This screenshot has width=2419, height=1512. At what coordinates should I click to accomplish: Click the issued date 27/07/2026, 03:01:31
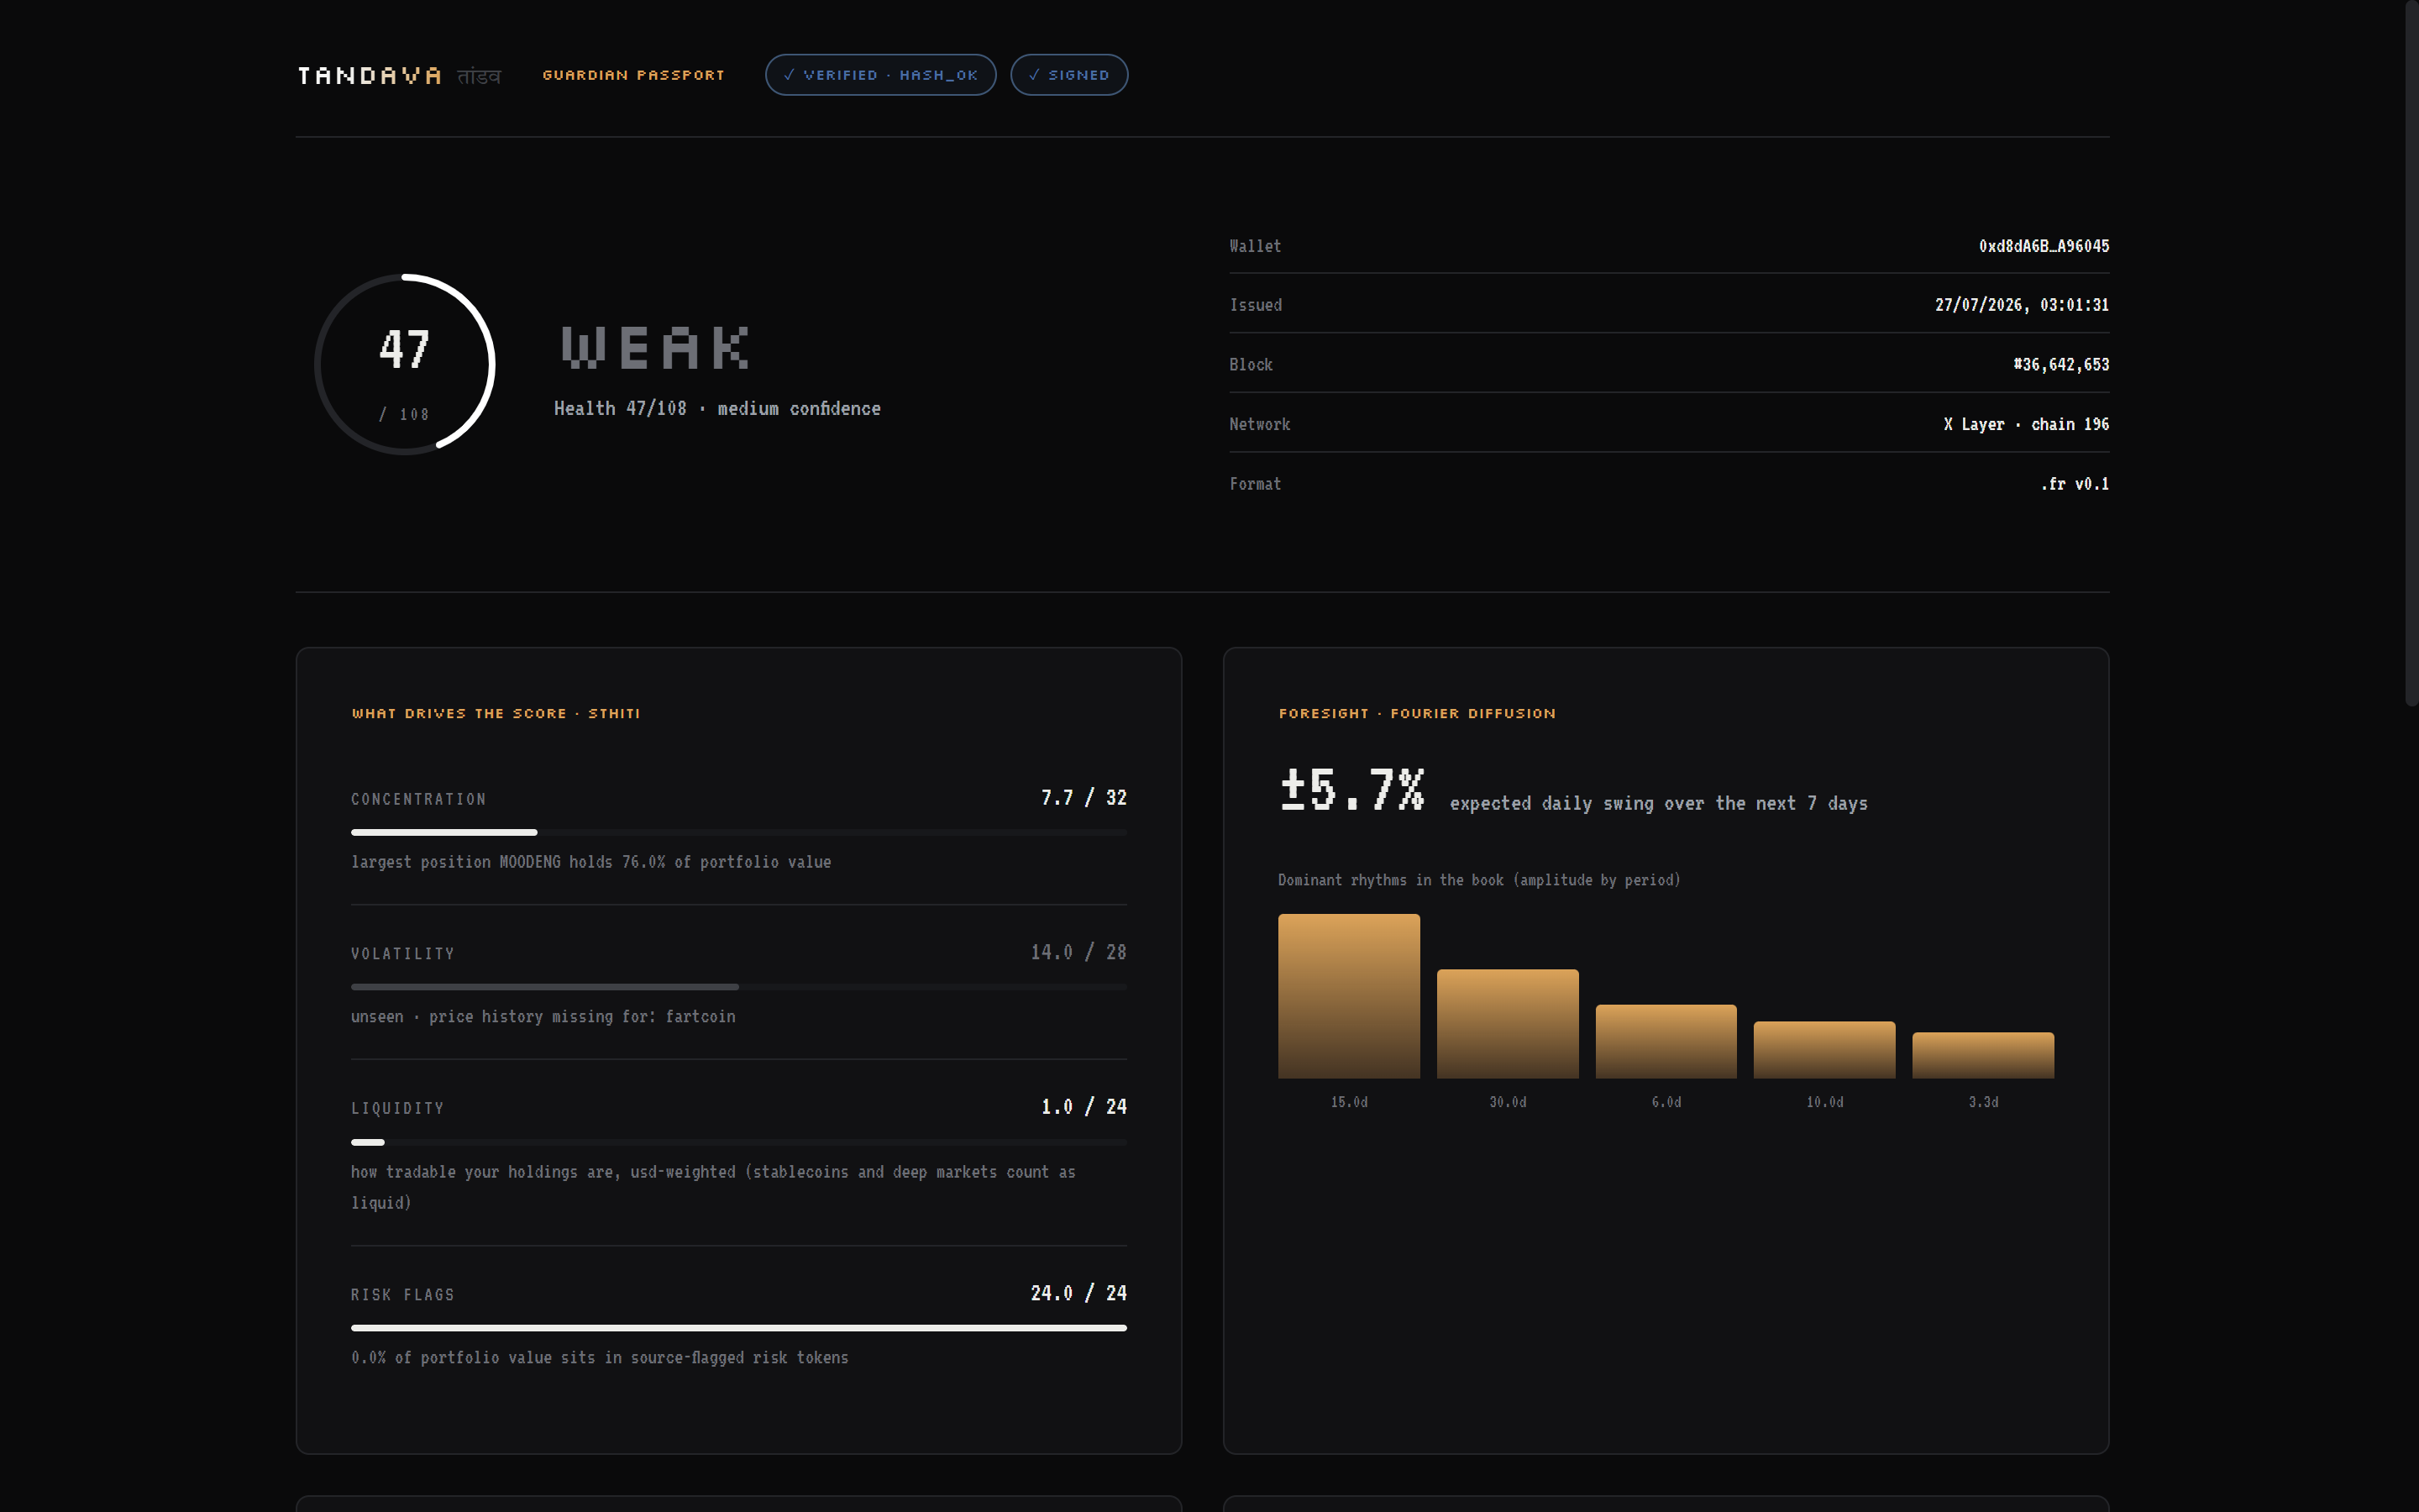2021,305
